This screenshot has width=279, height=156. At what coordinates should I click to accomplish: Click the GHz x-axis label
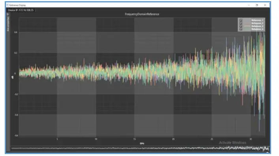click(142, 143)
